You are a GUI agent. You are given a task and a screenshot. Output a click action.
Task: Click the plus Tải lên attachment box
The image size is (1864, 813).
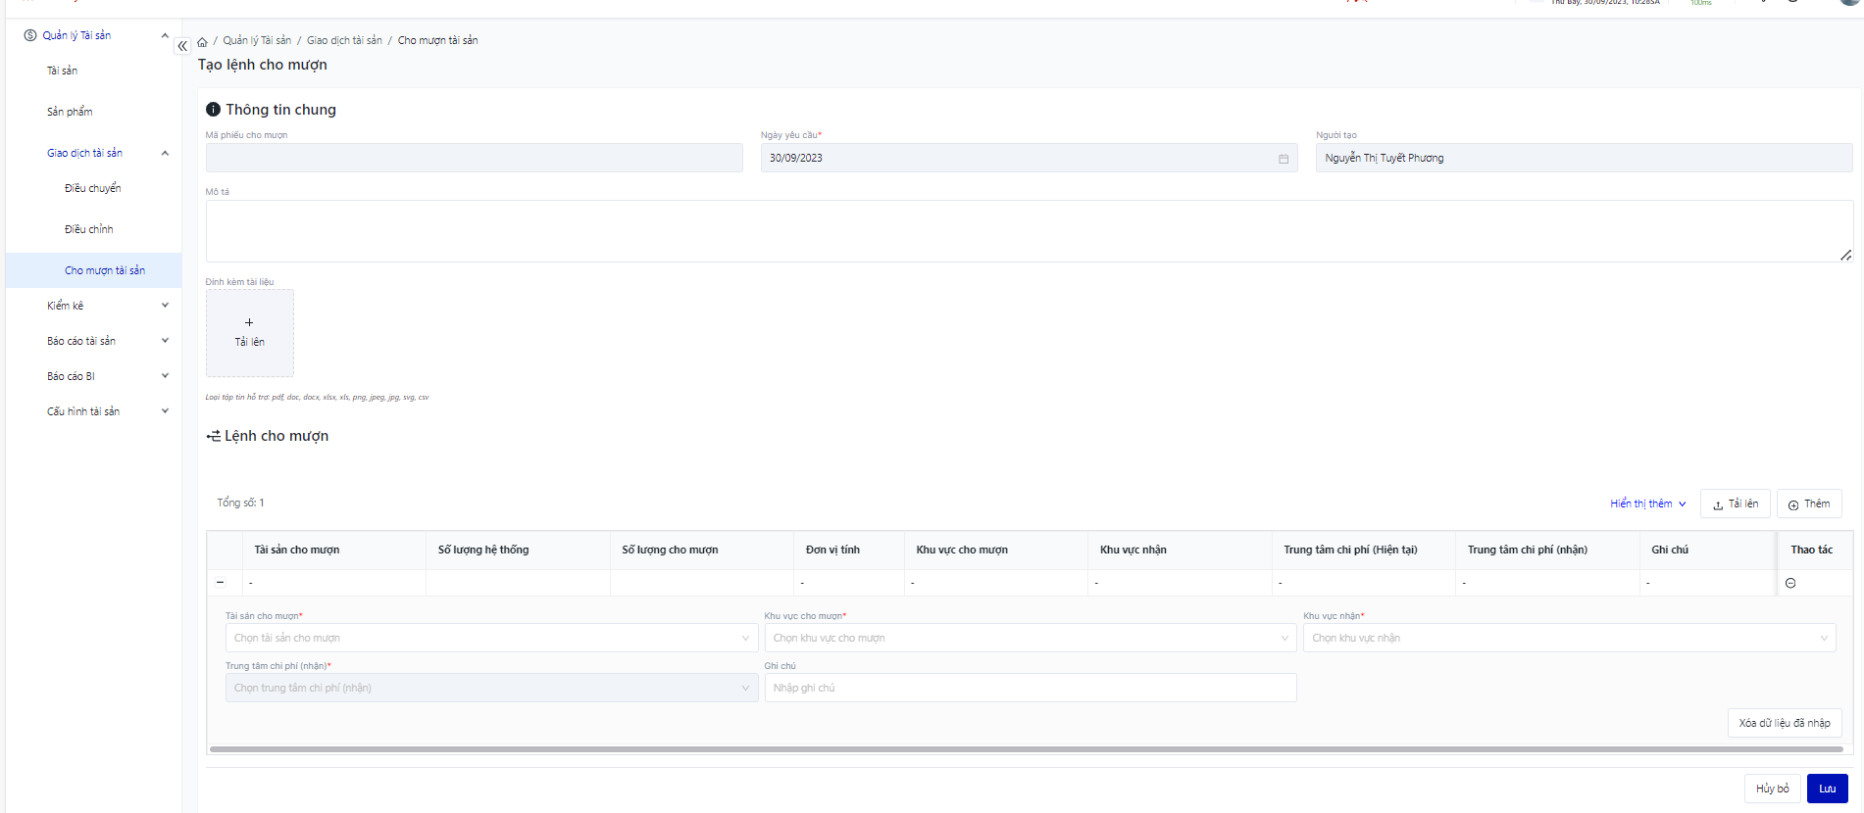click(249, 333)
